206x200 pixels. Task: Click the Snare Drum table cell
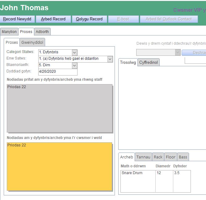(138, 173)
